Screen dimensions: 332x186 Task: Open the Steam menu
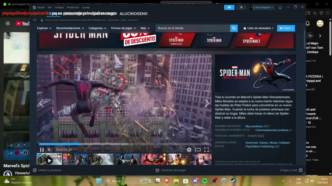[x=41, y=7]
